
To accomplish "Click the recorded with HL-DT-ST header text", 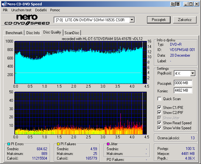I will point(102,38).
